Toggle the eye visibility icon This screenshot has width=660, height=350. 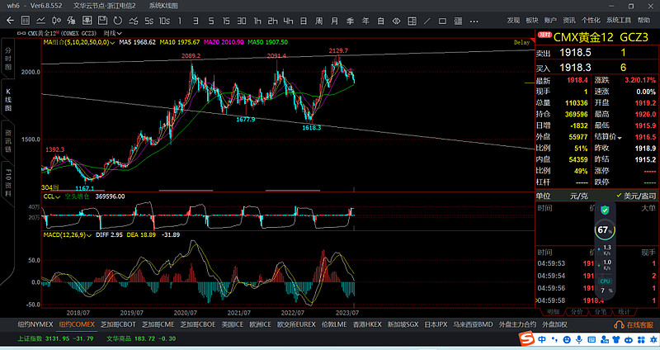pos(397,21)
